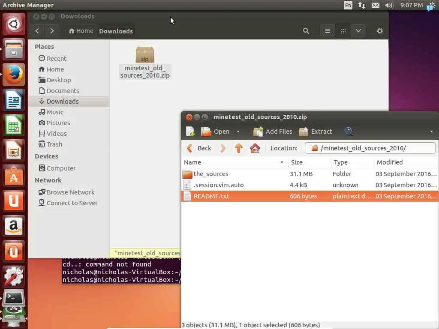This screenshot has width=439, height=329.
Task: Launch LibreOffice Writer from the launcher
Action: (13, 99)
